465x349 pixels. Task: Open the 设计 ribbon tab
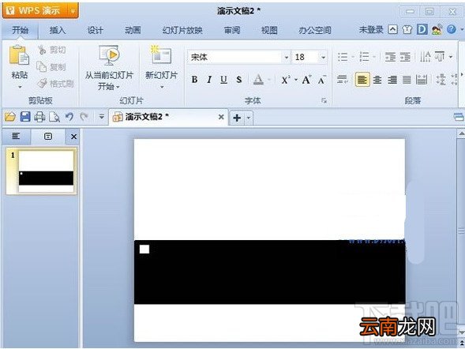[95, 30]
